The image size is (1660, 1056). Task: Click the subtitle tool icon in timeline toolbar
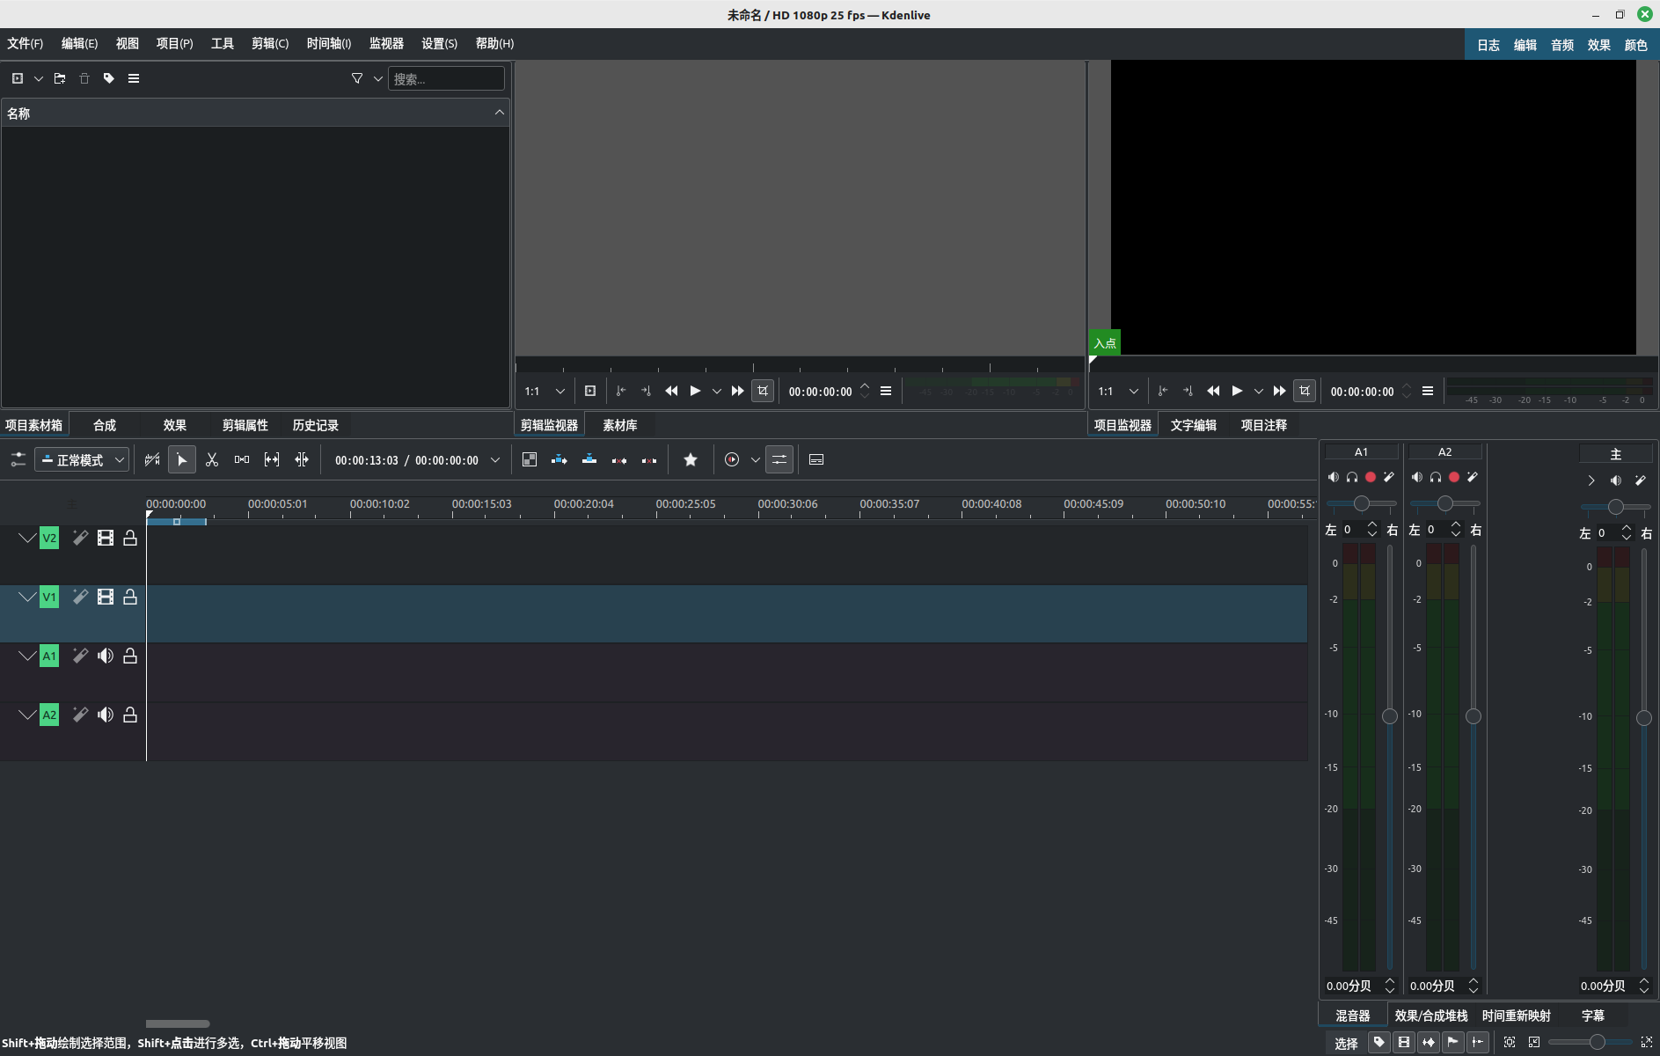point(816,459)
